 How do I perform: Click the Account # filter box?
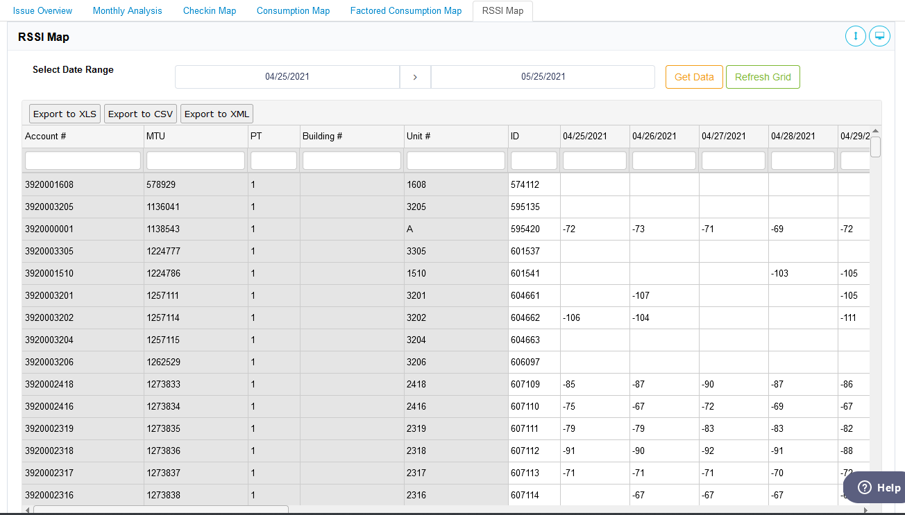point(82,160)
